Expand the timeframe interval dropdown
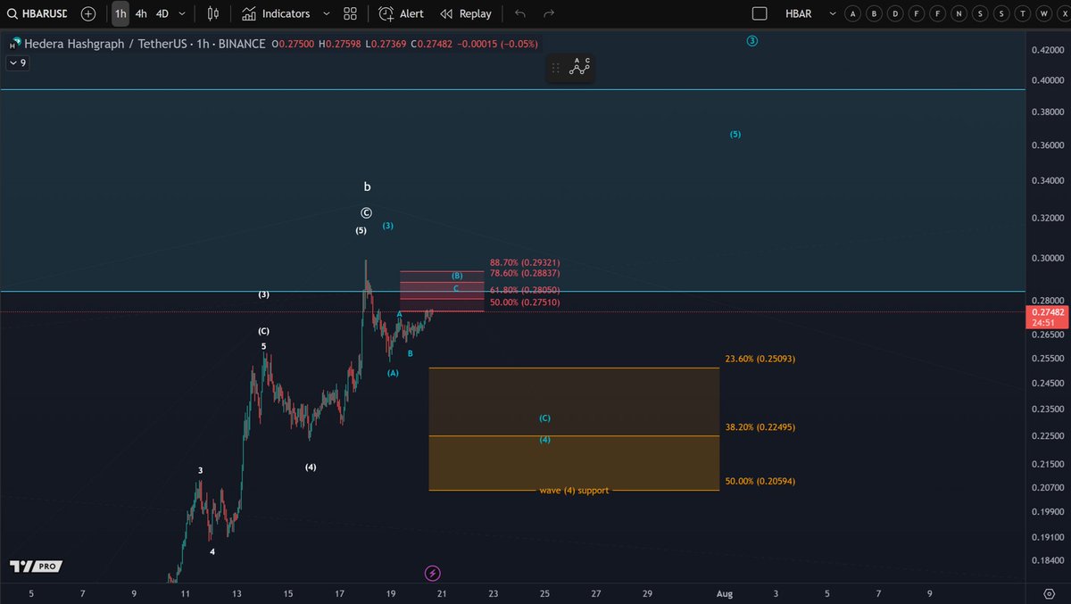 pyautogui.click(x=183, y=13)
